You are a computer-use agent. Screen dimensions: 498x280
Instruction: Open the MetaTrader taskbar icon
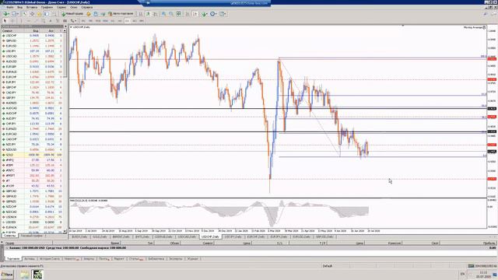[37, 275]
